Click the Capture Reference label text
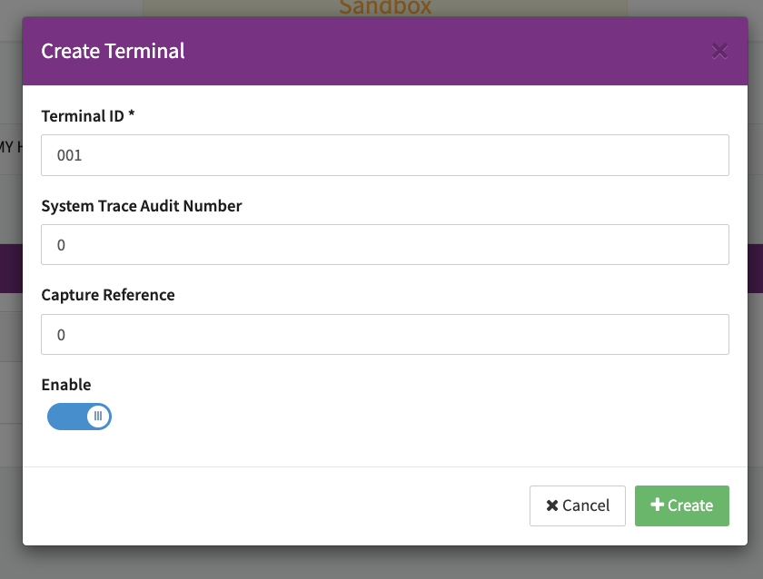Viewport: 763px width, 579px height. pos(108,295)
